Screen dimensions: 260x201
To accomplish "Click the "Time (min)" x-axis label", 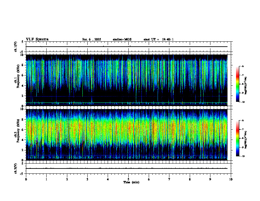I will coord(131,182).
